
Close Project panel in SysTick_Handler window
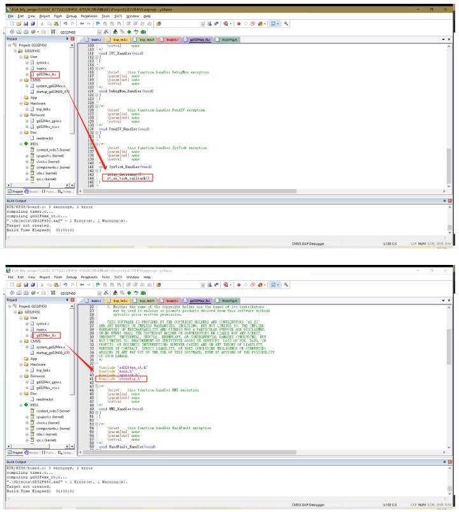[x=73, y=39]
